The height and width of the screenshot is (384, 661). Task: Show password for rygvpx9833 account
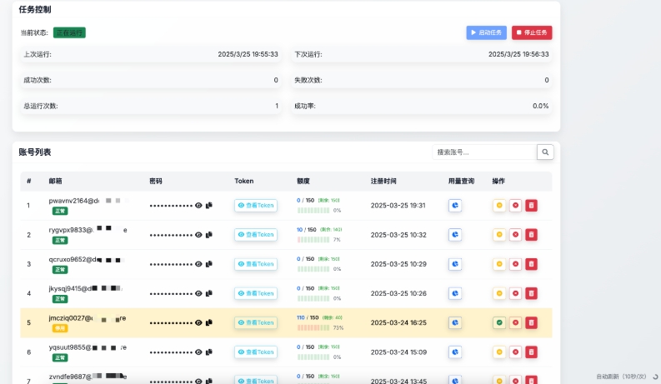pos(198,235)
